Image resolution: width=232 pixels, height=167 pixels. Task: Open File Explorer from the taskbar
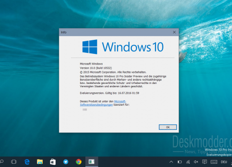click(40, 162)
